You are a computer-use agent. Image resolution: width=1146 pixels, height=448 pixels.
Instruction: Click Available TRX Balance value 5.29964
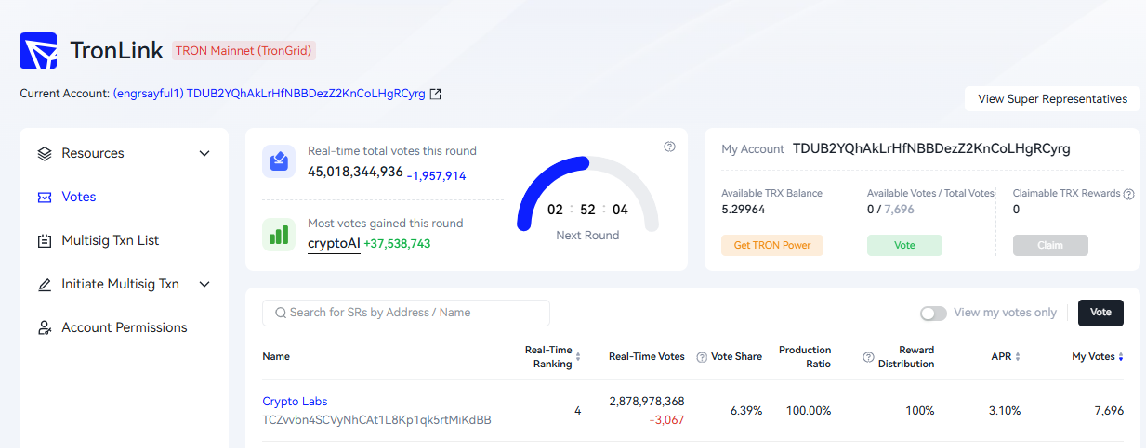[744, 210]
